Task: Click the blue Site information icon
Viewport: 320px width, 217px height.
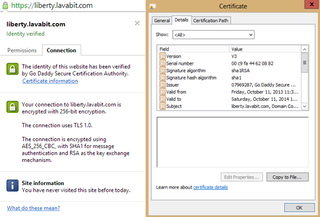Action: (13, 186)
